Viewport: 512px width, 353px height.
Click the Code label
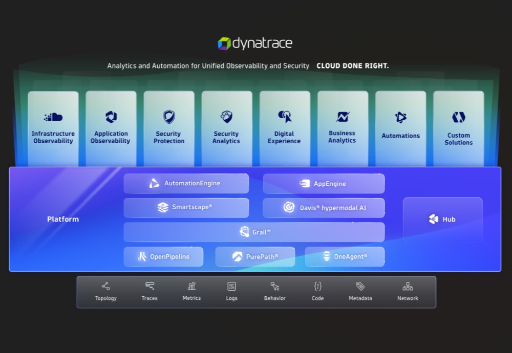pyautogui.click(x=318, y=298)
